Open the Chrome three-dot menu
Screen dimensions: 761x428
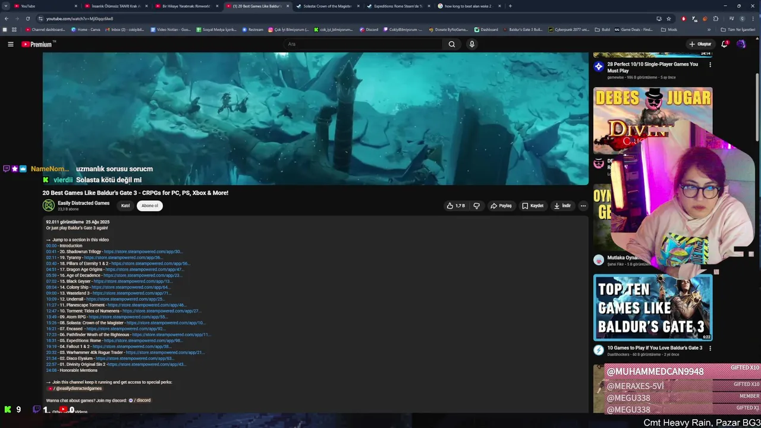coord(753,18)
